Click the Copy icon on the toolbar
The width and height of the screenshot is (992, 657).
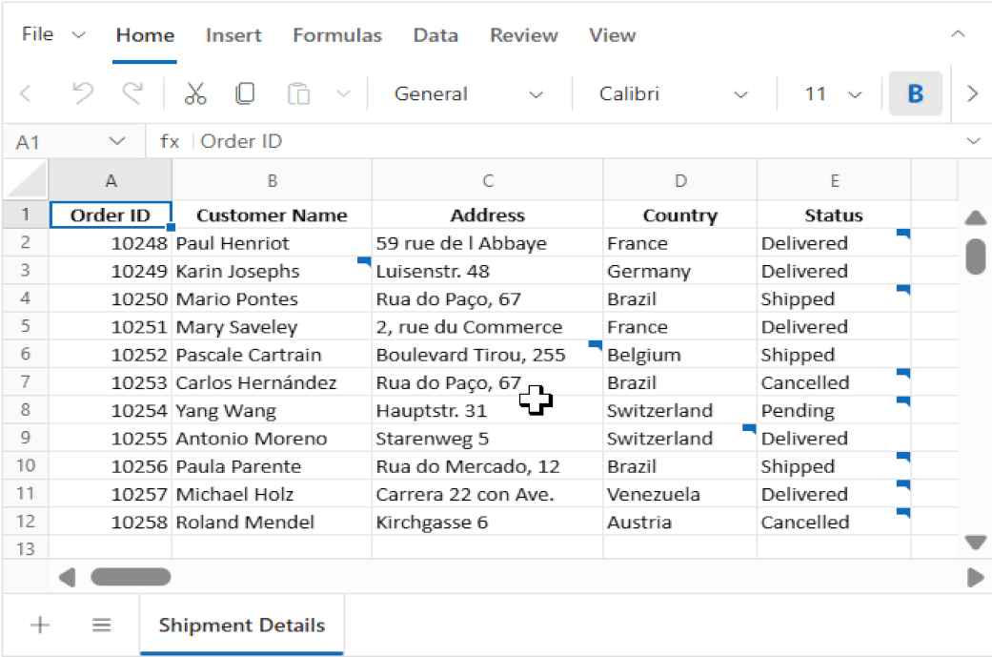(x=245, y=93)
